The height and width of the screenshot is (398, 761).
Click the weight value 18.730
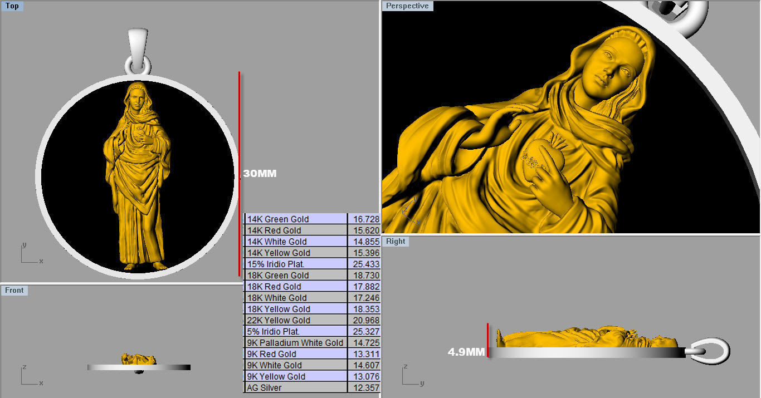(366, 276)
